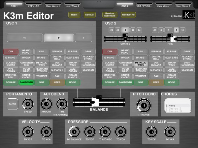Viewport: 198px width, 148px height.
Task: Set OSC 2 fine to -5
Action: (x=161, y=30)
